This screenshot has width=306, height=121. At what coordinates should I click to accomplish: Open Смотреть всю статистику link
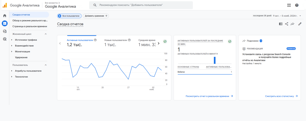click(281, 96)
